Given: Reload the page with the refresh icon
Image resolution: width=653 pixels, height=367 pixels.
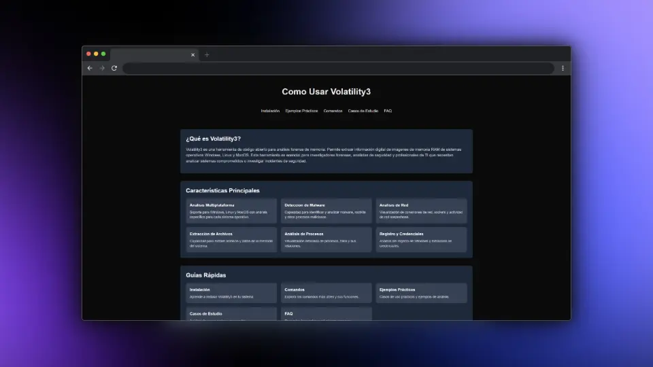Looking at the screenshot, I should point(114,68).
